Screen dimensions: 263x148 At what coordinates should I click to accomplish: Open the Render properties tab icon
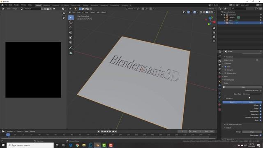pyautogui.click(x=219, y=61)
